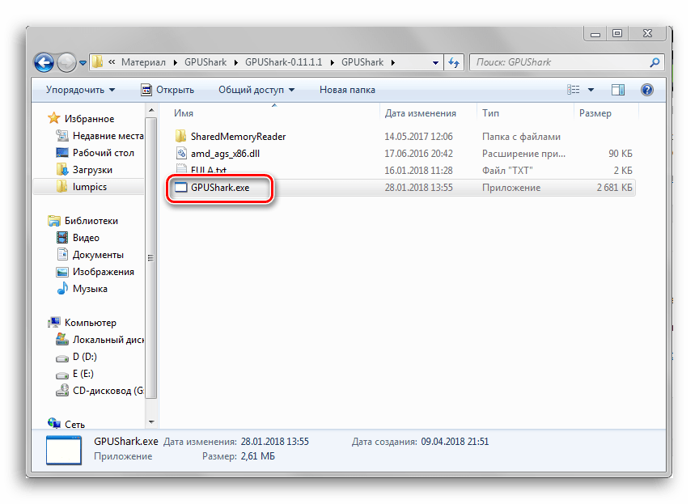Click the amd_ags_x86.dll name text

(225, 154)
